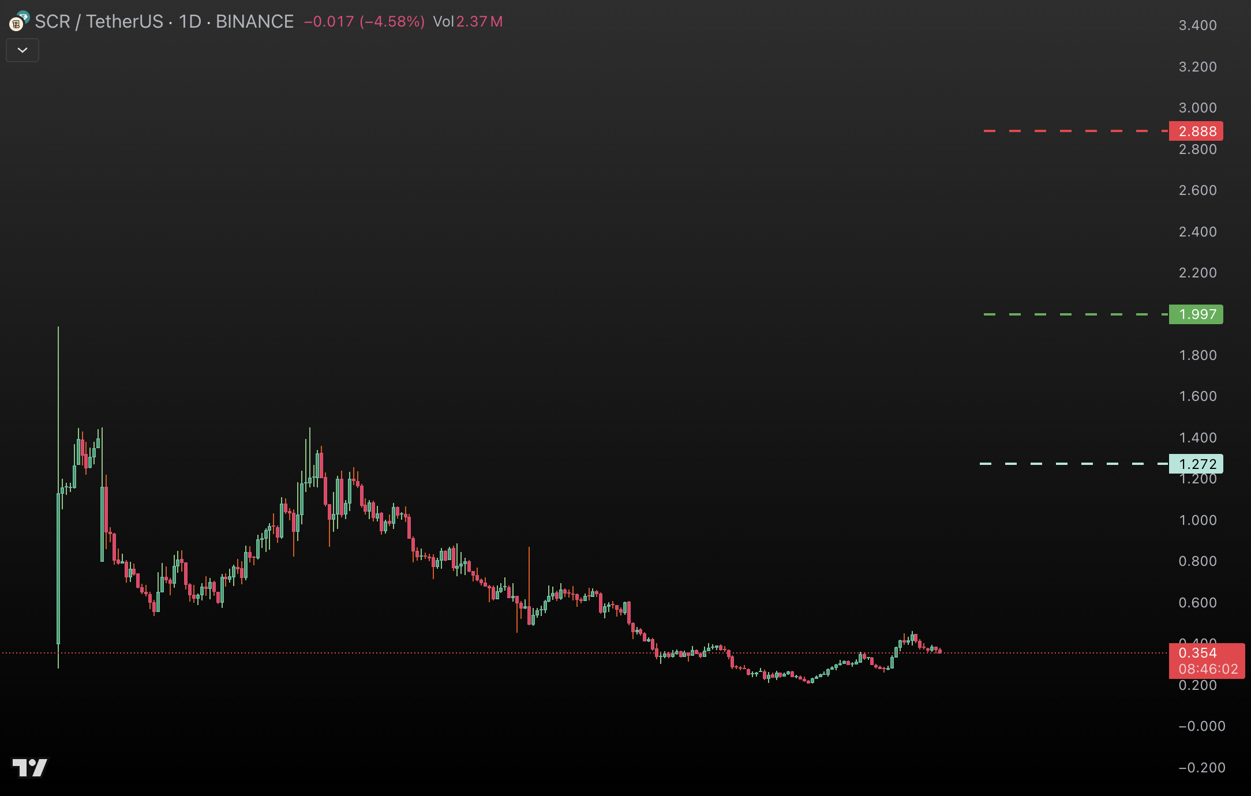
Task: Expand the indicator legend chevron
Action: (x=23, y=50)
